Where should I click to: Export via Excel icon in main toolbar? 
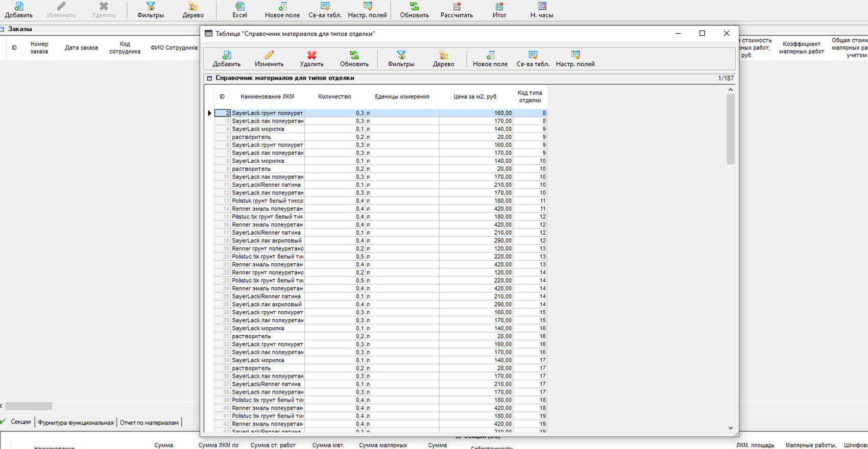tap(239, 10)
